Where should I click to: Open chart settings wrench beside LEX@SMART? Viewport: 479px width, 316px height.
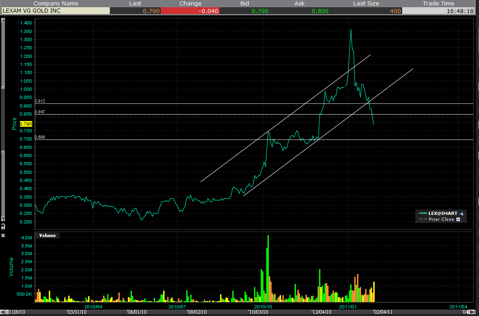tap(461, 214)
